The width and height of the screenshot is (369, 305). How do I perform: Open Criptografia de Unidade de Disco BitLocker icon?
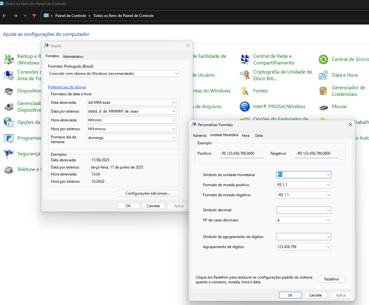(x=245, y=75)
